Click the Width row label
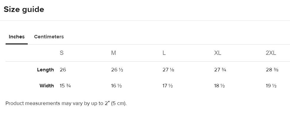290x114 pixels. click(x=47, y=86)
